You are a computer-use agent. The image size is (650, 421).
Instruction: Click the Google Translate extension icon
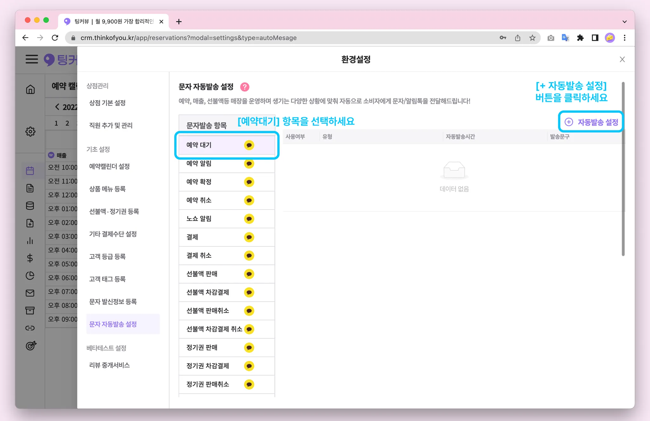(x=565, y=38)
